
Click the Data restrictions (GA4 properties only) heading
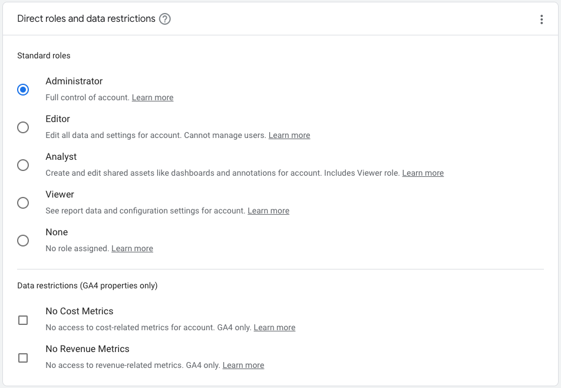tap(87, 285)
